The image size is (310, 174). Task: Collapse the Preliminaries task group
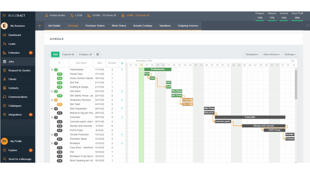pyautogui.click(x=52, y=69)
